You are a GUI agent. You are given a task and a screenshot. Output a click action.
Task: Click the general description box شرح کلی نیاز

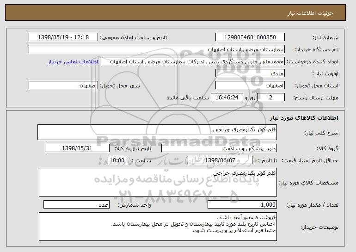click(x=157, y=132)
